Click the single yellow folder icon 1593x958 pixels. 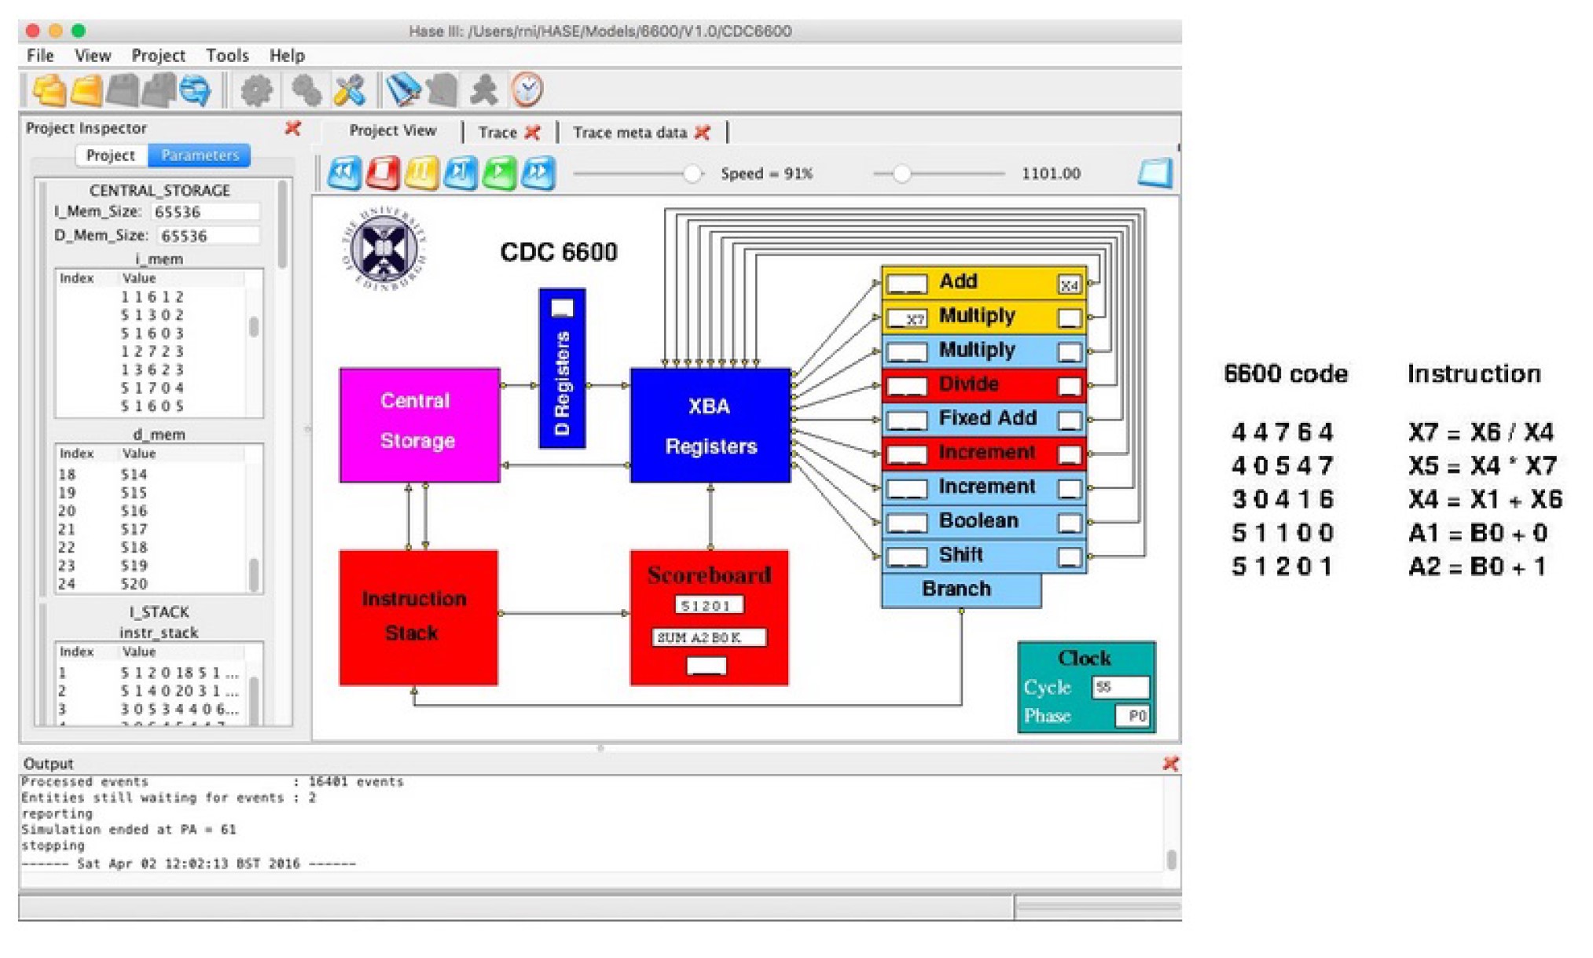(86, 90)
